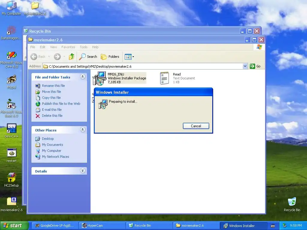
Task: Open the Edit menu
Action: click(43, 47)
